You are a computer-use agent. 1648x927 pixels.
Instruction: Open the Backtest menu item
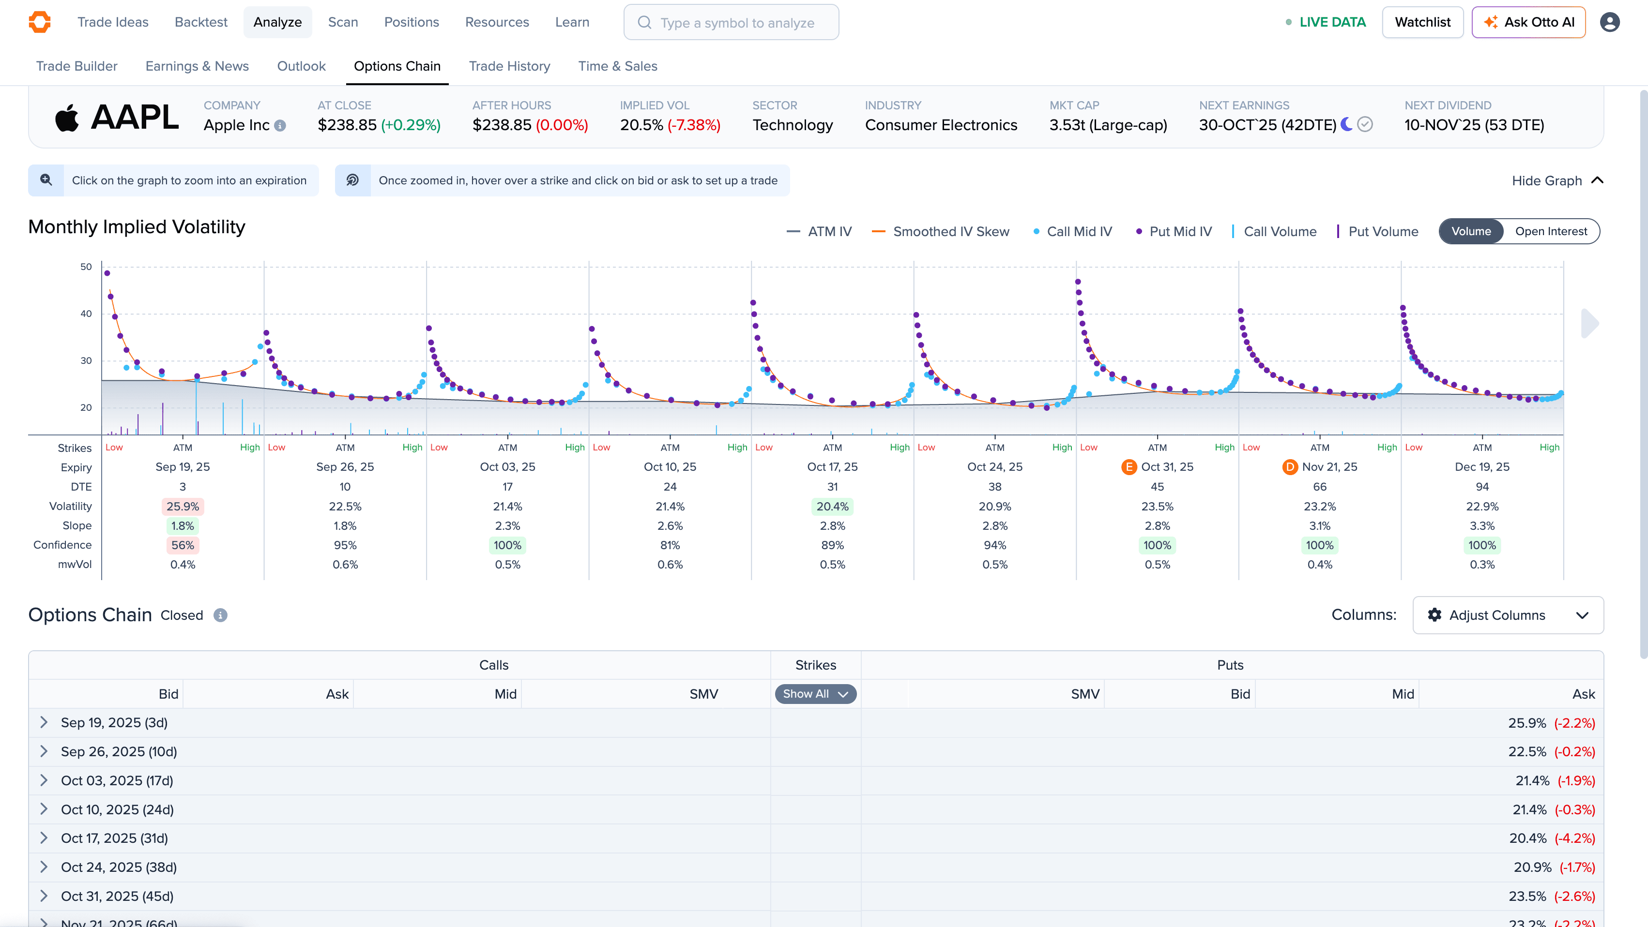coord(201,22)
